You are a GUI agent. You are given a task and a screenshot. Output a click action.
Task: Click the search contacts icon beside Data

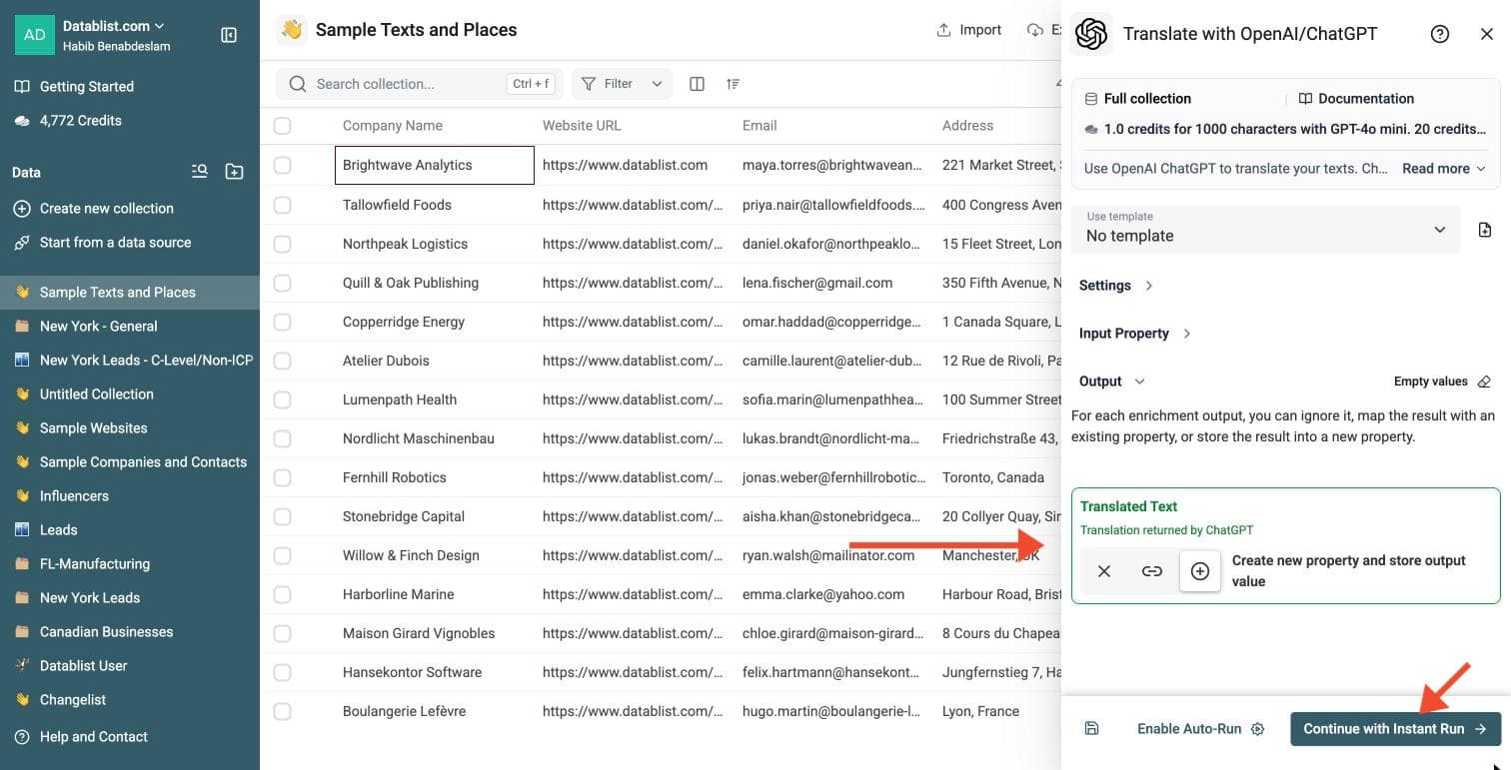click(x=200, y=172)
